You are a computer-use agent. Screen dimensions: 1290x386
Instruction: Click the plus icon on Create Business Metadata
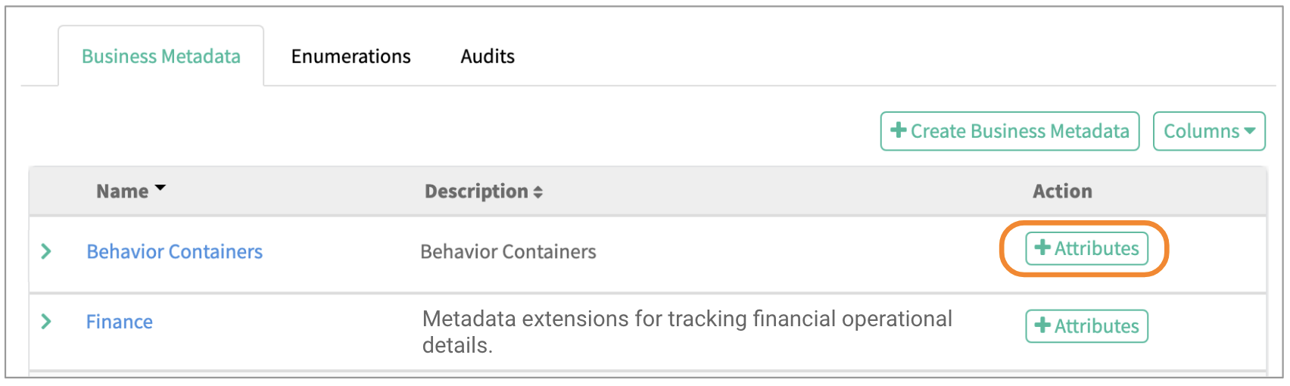pyautogui.click(x=899, y=130)
